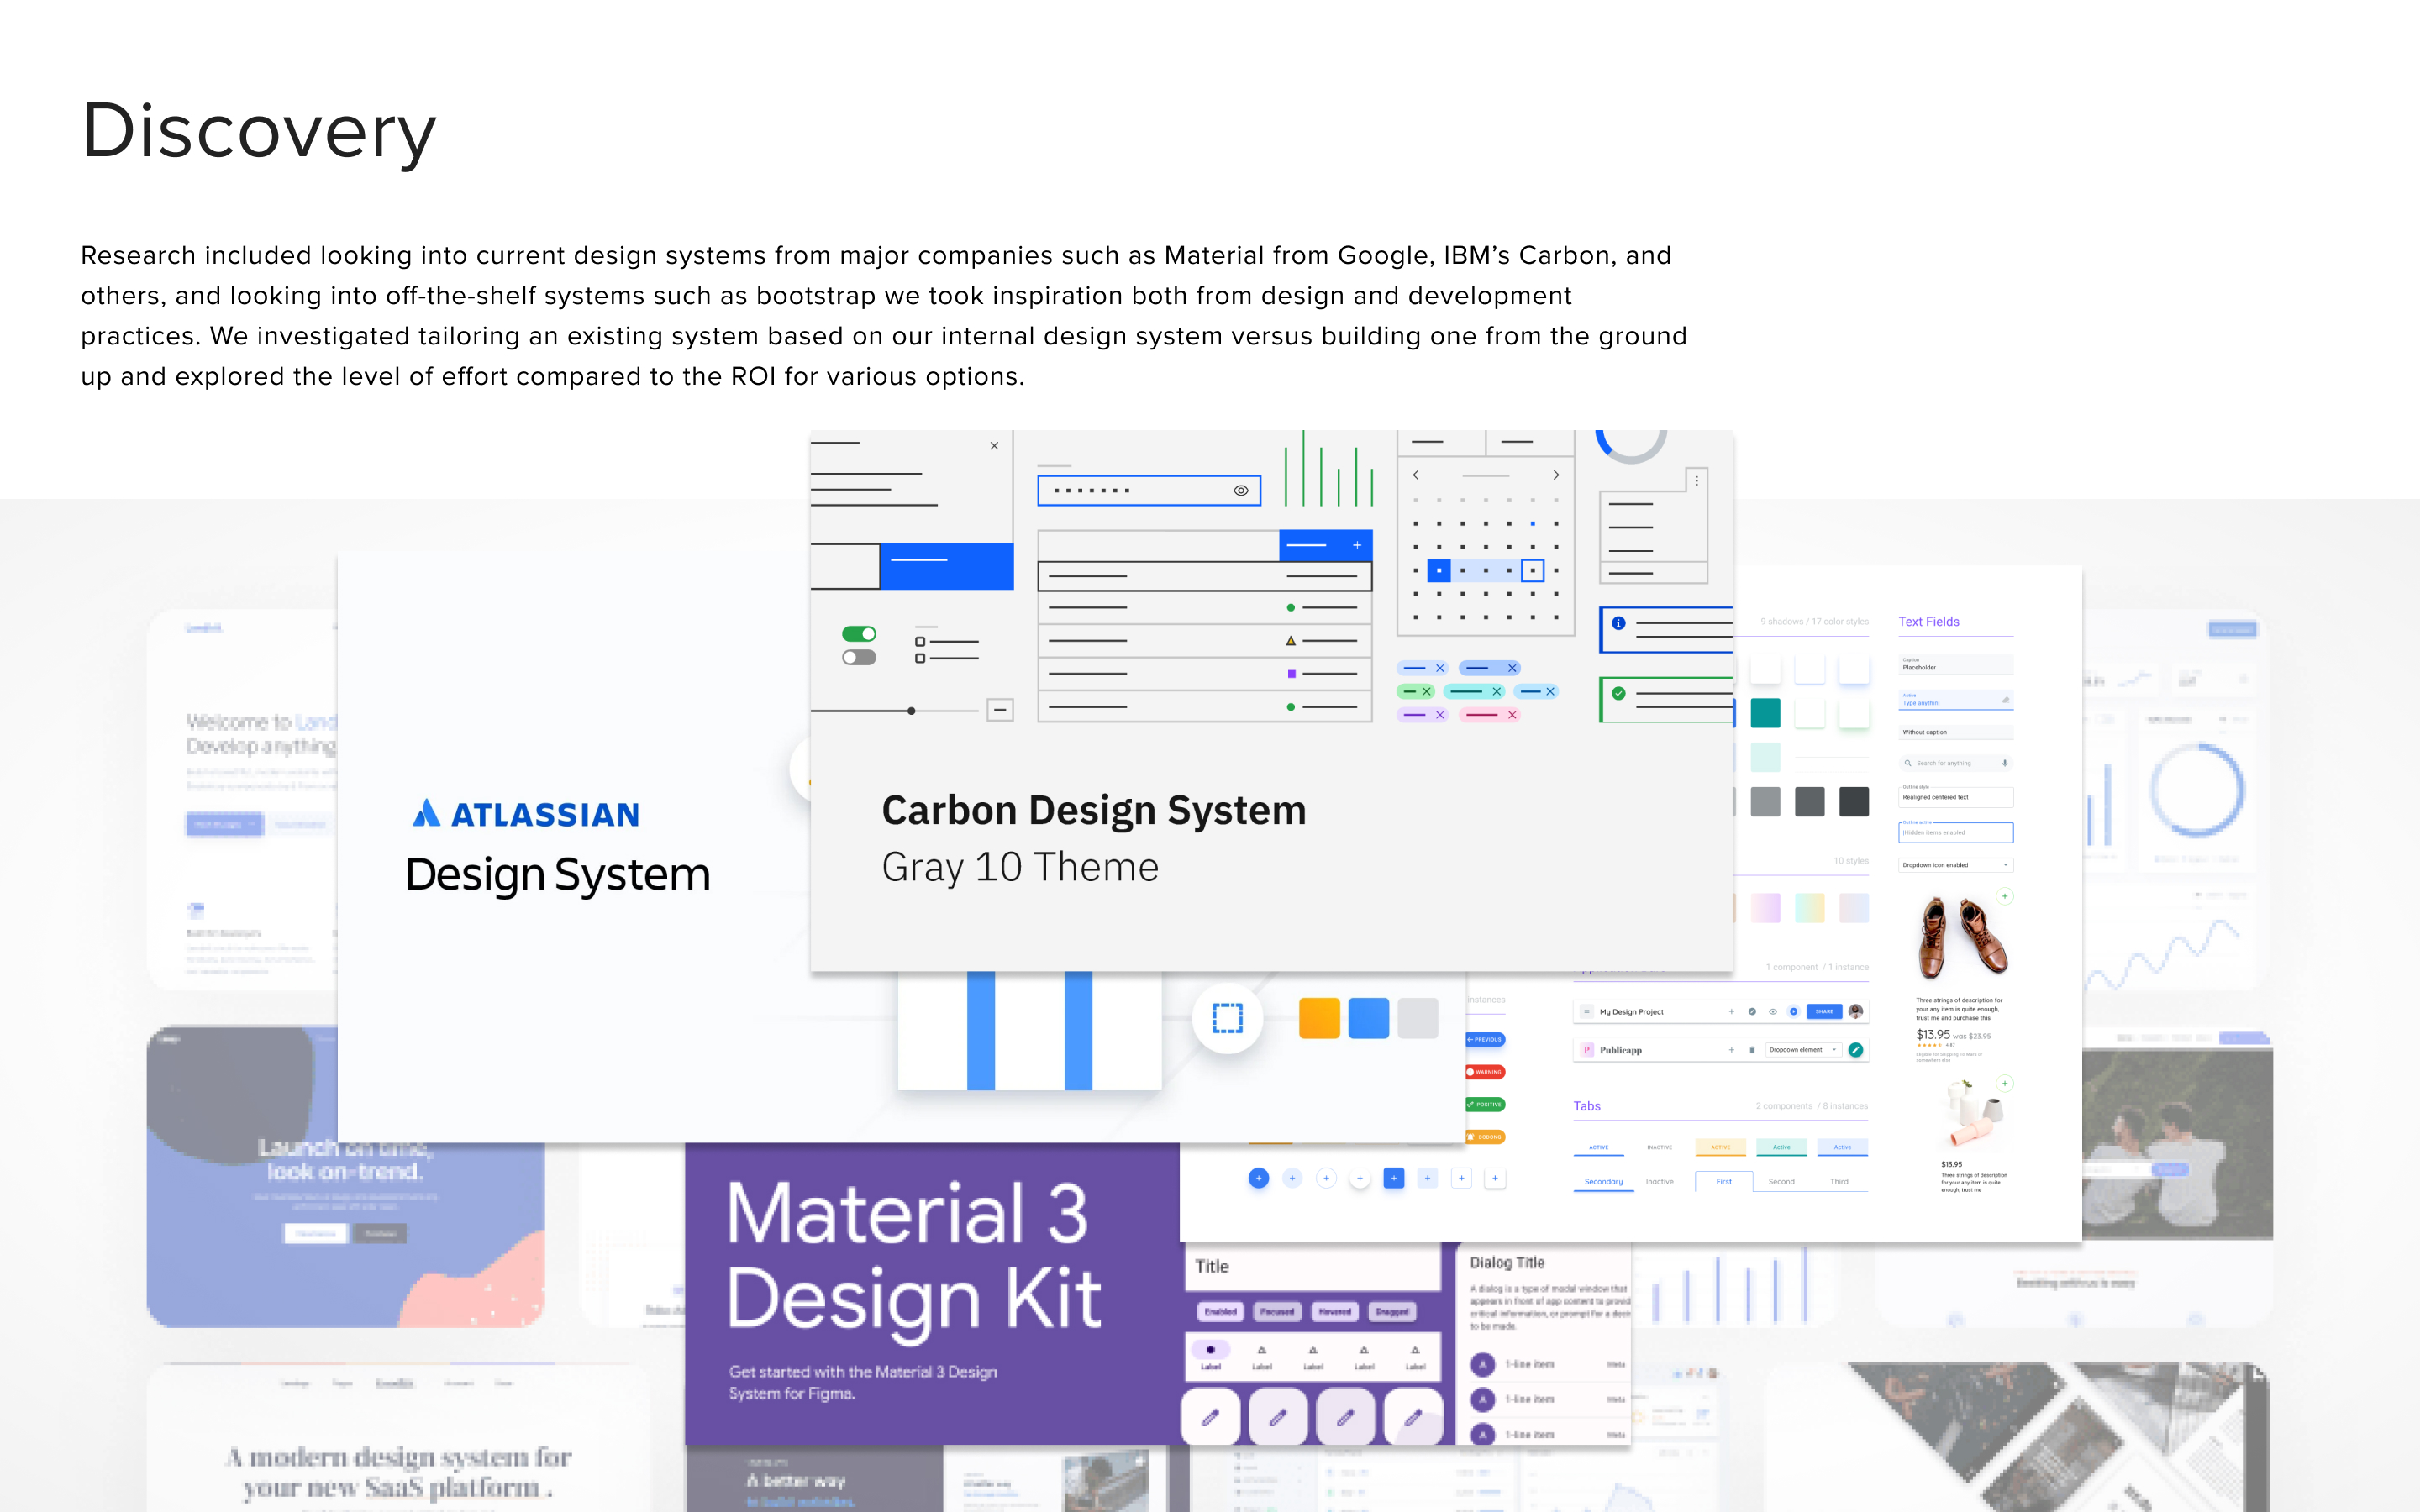Click the Enabled chip in Material kit
The height and width of the screenshot is (1512, 2420).
[x=1220, y=1311]
